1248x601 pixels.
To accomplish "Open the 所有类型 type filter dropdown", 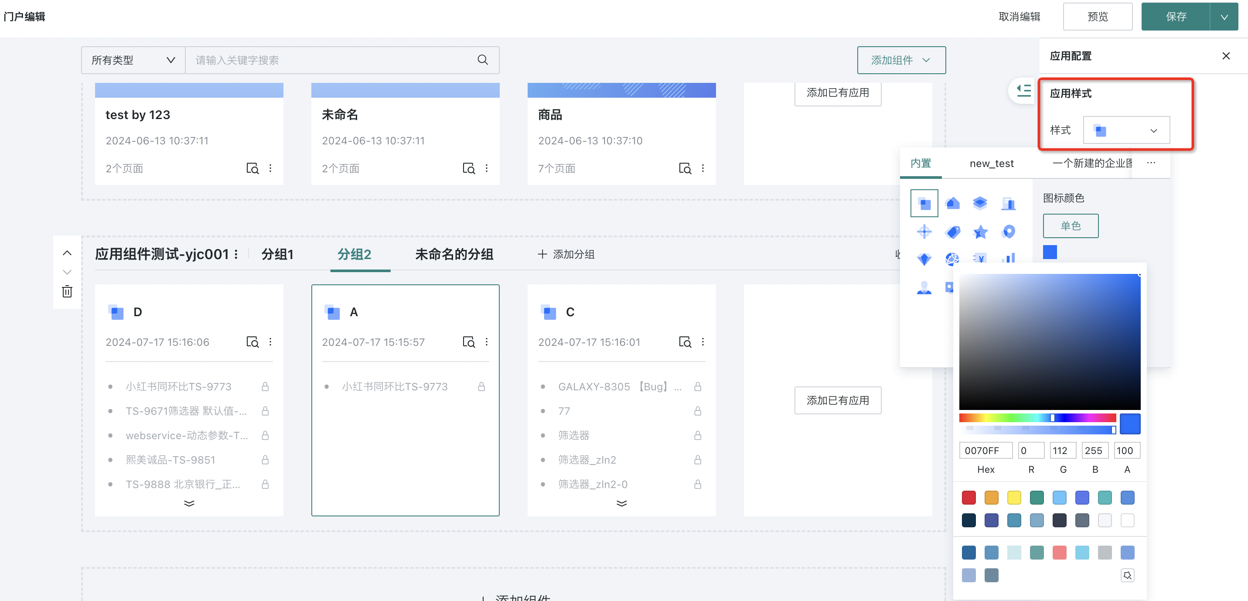I will coord(133,60).
